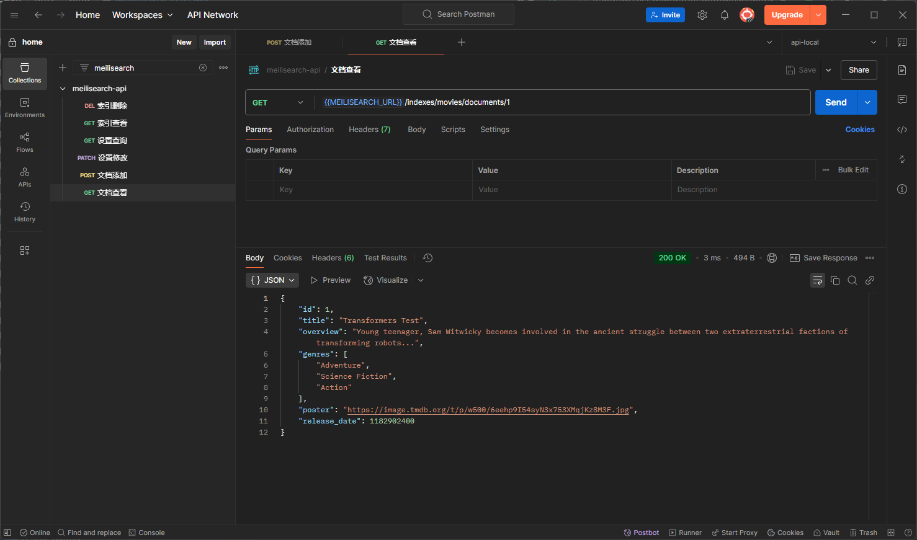Enable the checkbox for the first query param row
Screen dimensions: 917x540
(261, 189)
